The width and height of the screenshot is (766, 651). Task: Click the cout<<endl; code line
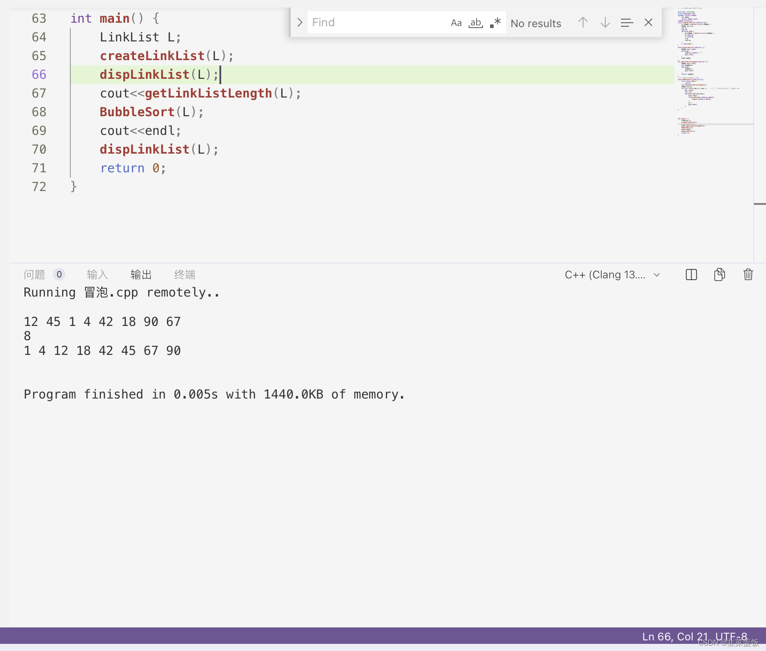(141, 130)
